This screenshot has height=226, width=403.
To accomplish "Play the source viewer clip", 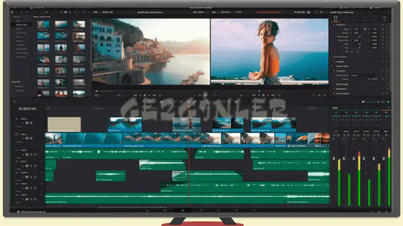I will (150, 95).
